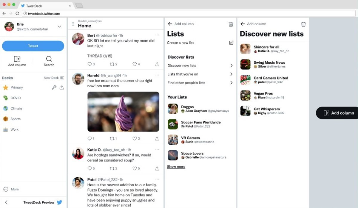Click the create new list icon

pyautogui.click(x=231, y=43)
